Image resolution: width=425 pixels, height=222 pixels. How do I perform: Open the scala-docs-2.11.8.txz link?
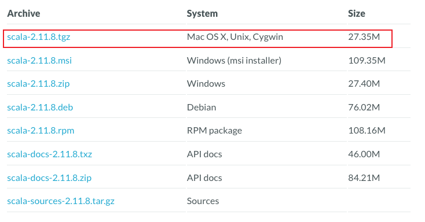pyautogui.click(x=49, y=154)
